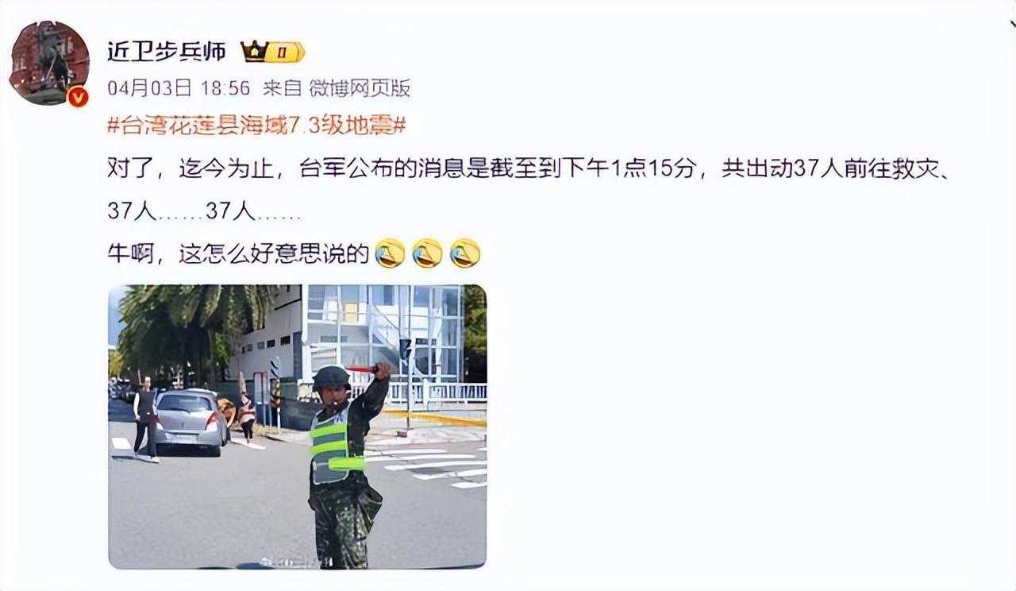Click the 微博网页版 source link
Image resolution: width=1016 pixels, height=591 pixels.
(360, 88)
